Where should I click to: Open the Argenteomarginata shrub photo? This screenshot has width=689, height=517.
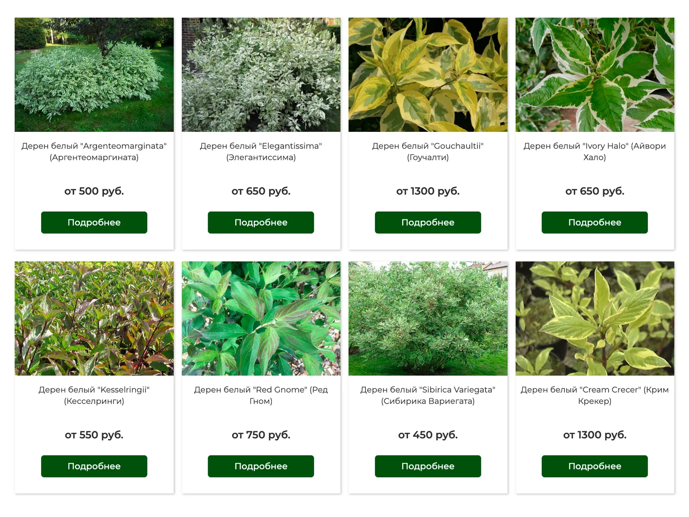(94, 75)
